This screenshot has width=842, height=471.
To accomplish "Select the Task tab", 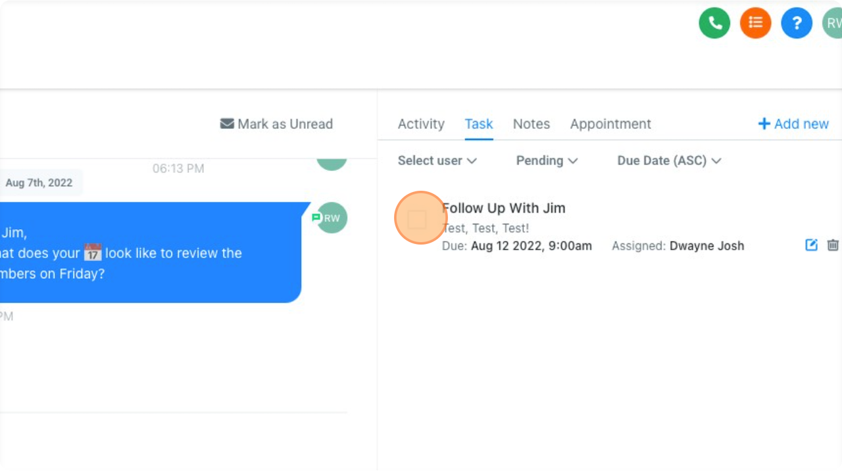I will [x=479, y=124].
